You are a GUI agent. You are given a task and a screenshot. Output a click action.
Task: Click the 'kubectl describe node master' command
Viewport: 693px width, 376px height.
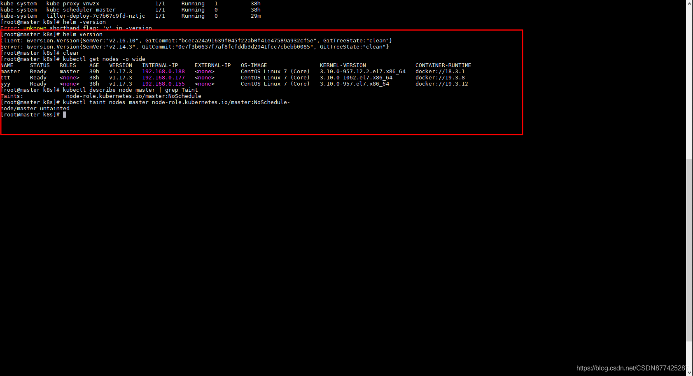(x=131, y=90)
